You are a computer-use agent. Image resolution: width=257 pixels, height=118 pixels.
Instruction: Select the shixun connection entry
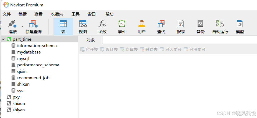pos(19,104)
